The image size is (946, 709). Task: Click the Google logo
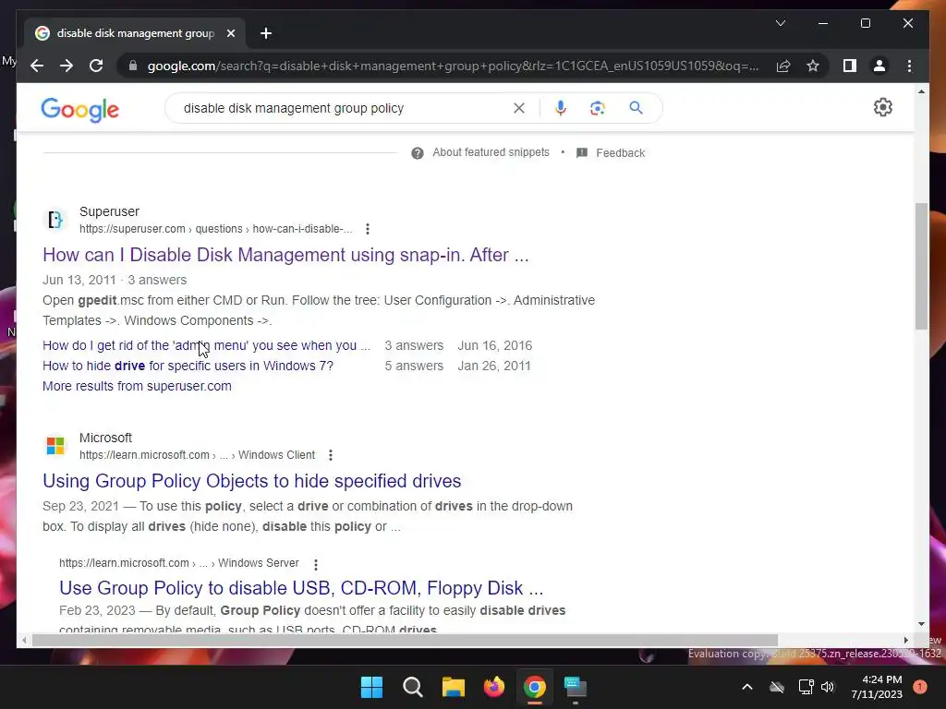tap(79, 109)
